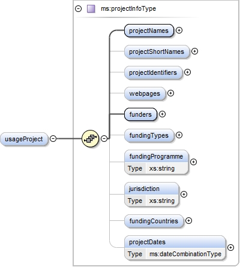Expand the webpages element
240x267 pixels.
(x=170, y=93)
